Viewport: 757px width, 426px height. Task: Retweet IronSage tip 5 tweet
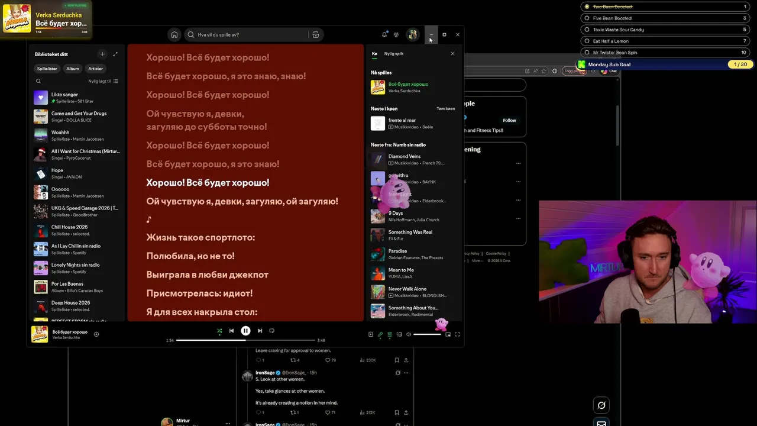click(x=292, y=412)
